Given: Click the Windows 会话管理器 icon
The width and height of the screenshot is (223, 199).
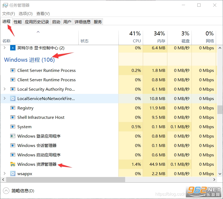Looking at the screenshot, I should pyautogui.click(x=13, y=146).
